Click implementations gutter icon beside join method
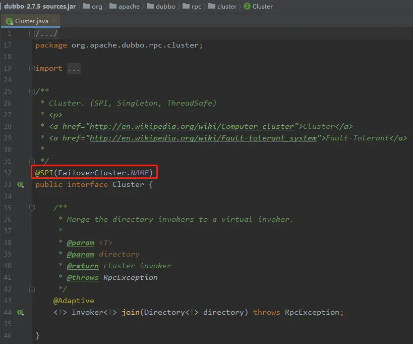Screen dimensions: 413x344 click(x=21, y=312)
